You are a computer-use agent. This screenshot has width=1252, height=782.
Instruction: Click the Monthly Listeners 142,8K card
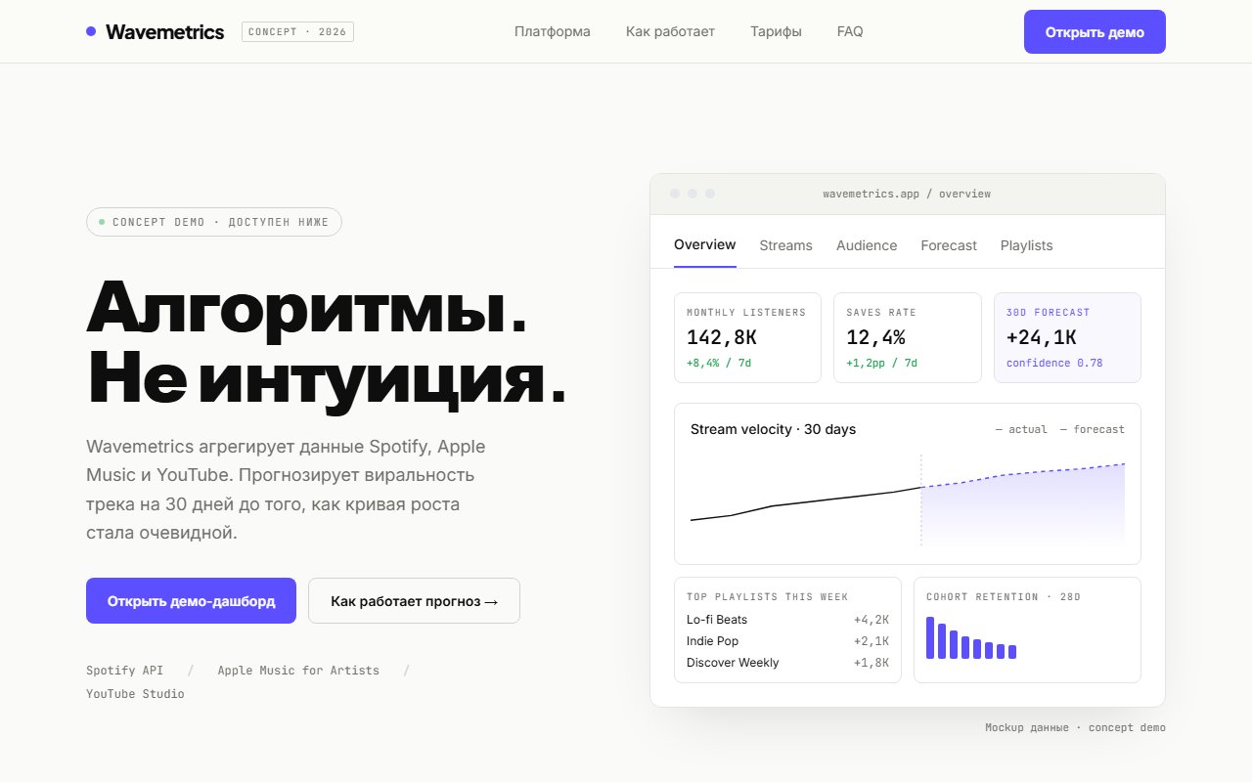tap(747, 337)
